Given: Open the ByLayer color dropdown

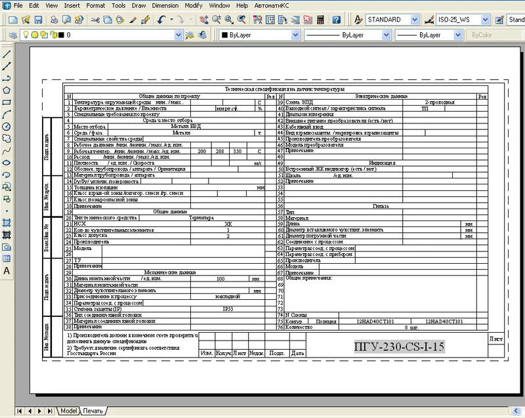Looking at the screenshot, I should click(x=293, y=35).
